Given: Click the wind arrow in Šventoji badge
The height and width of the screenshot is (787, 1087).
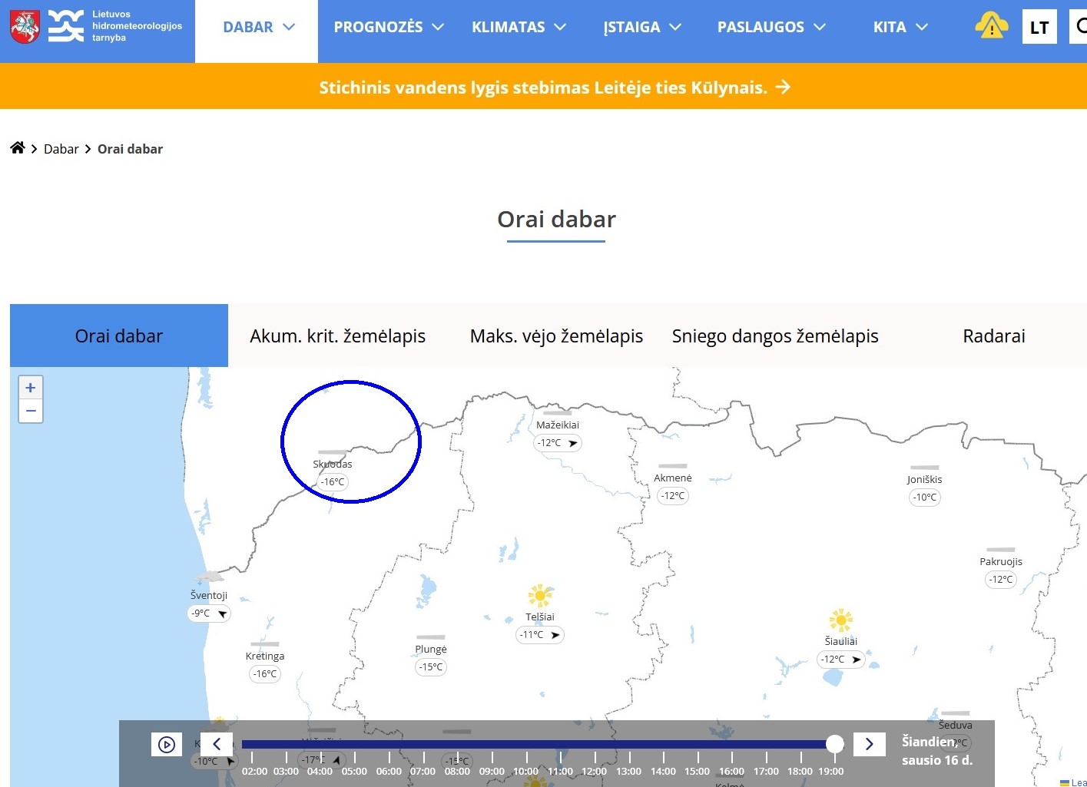Looking at the screenshot, I should [x=222, y=613].
